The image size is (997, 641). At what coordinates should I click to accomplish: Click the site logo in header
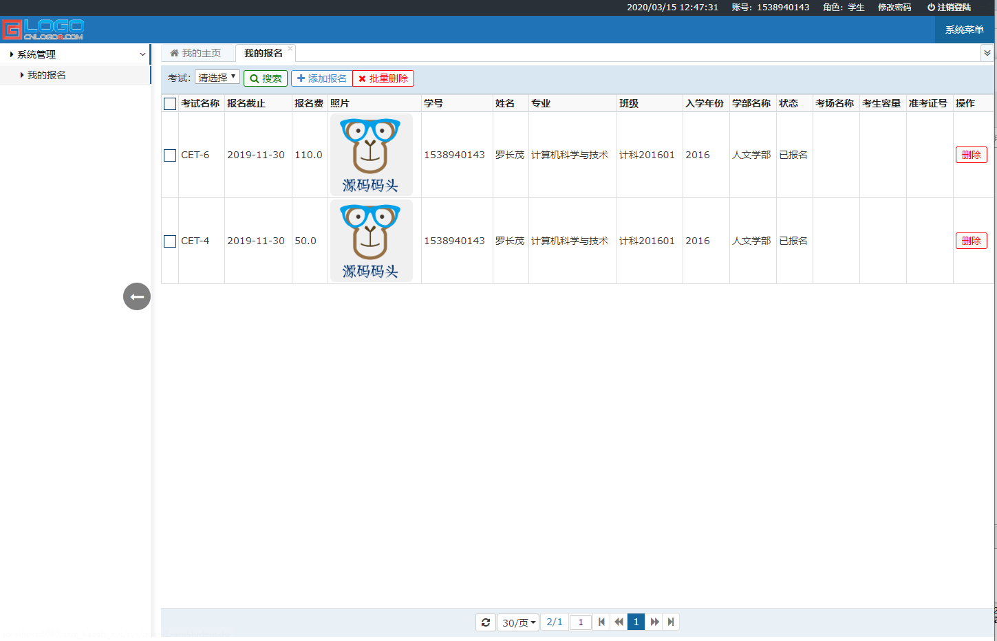click(43, 30)
